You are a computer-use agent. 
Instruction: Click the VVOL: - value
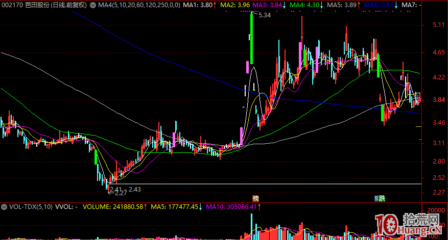pyautogui.click(x=66, y=207)
